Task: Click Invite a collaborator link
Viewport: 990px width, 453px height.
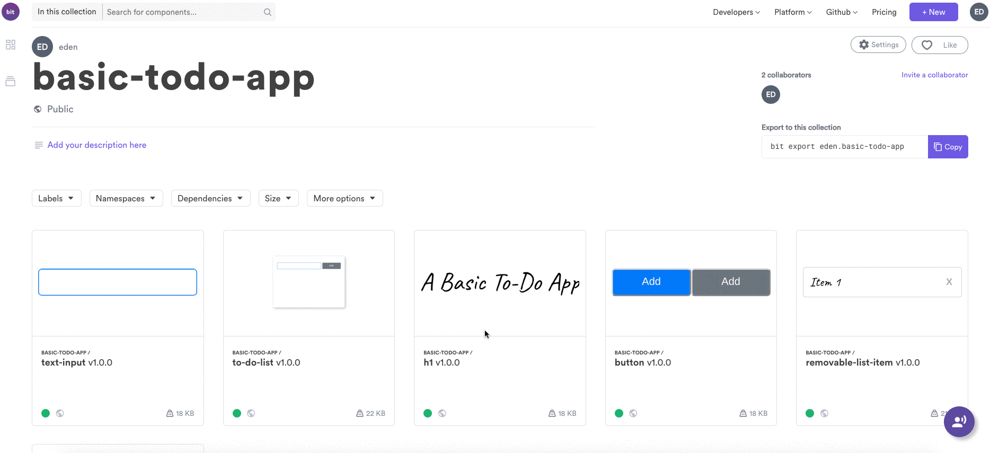Action: [x=935, y=75]
